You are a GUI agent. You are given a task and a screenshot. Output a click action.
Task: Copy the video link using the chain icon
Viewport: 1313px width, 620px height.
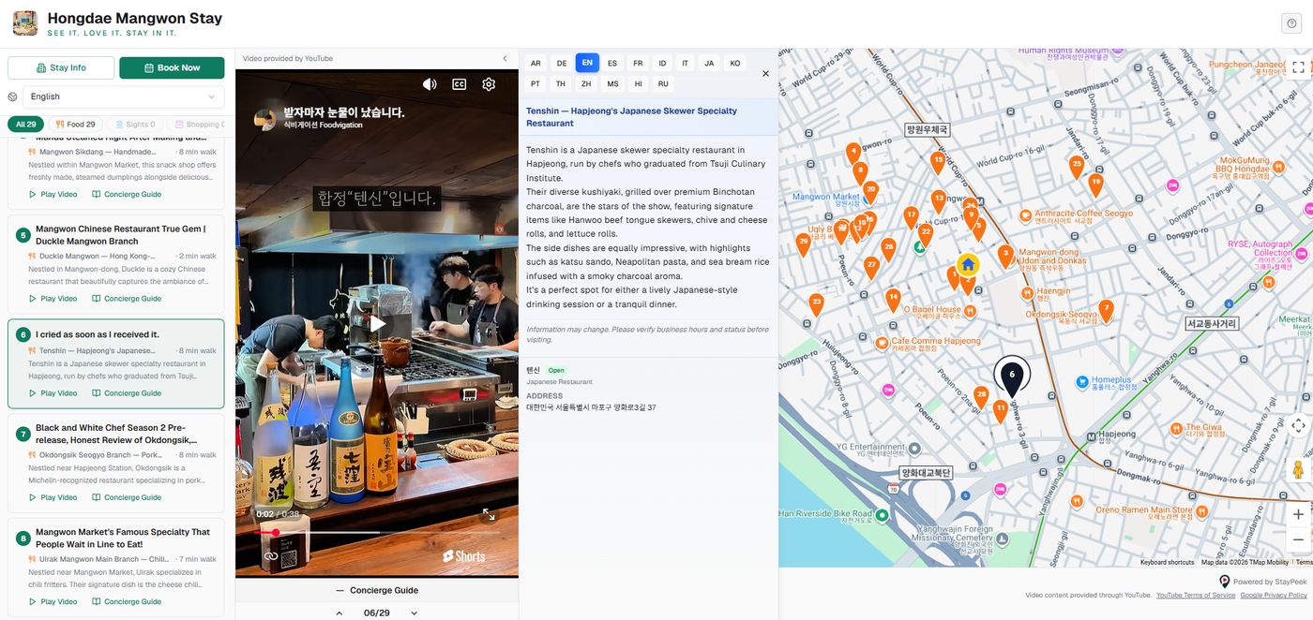[x=271, y=556]
